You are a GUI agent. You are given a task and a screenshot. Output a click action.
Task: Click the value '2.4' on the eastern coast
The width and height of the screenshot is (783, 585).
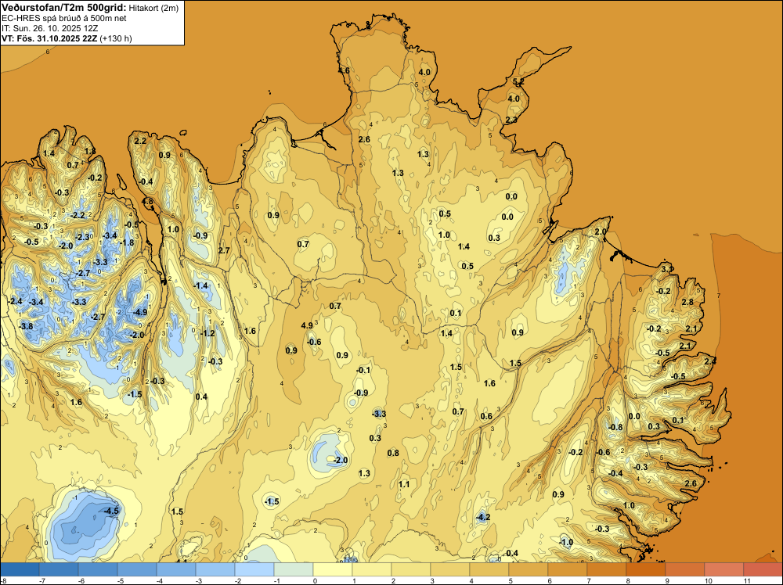[x=710, y=361]
